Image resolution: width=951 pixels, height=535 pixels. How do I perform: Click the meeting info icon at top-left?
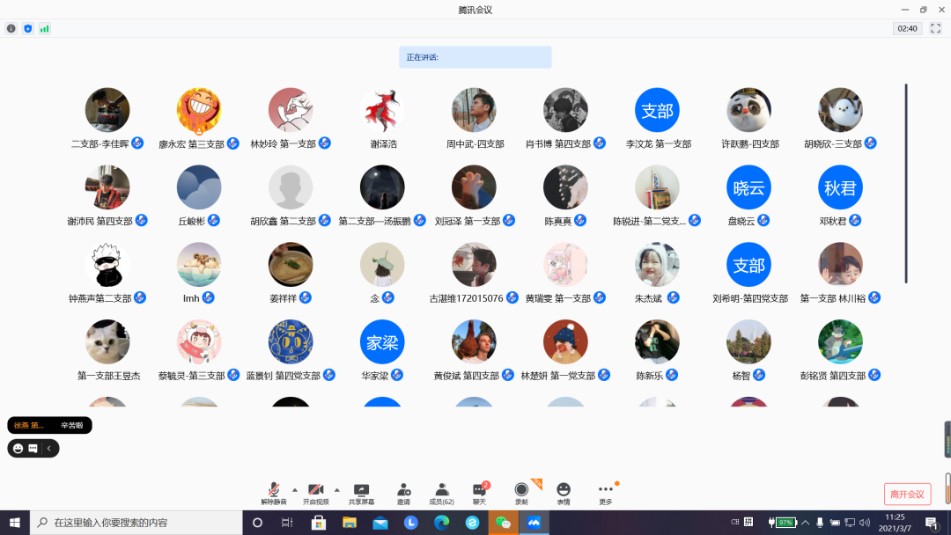click(x=11, y=28)
